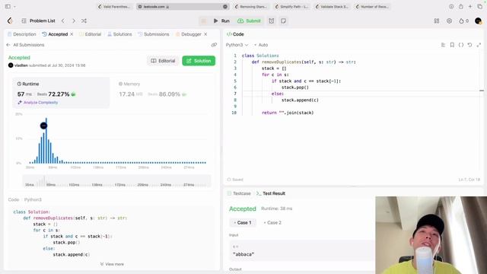Open the settings gear in LeetCode toolbar
487x274 pixels.
point(449,21)
